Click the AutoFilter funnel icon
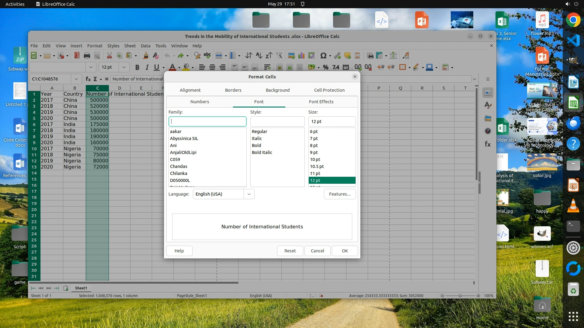 point(279,56)
